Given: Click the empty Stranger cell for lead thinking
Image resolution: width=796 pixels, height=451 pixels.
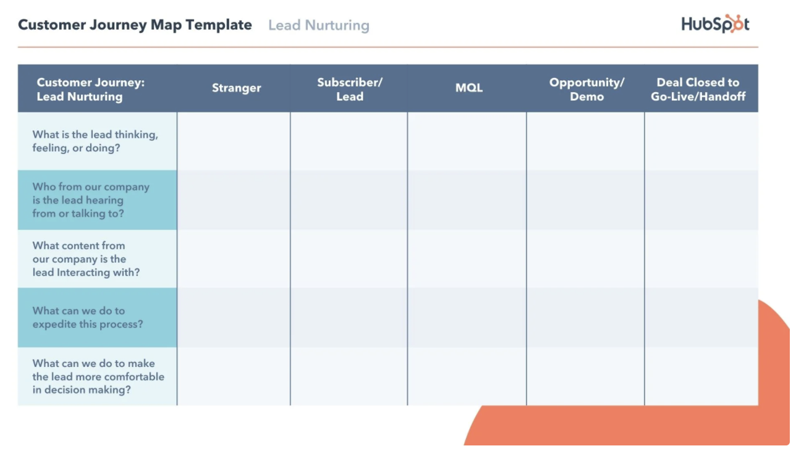Looking at the screenshot, I should [234, 141].
